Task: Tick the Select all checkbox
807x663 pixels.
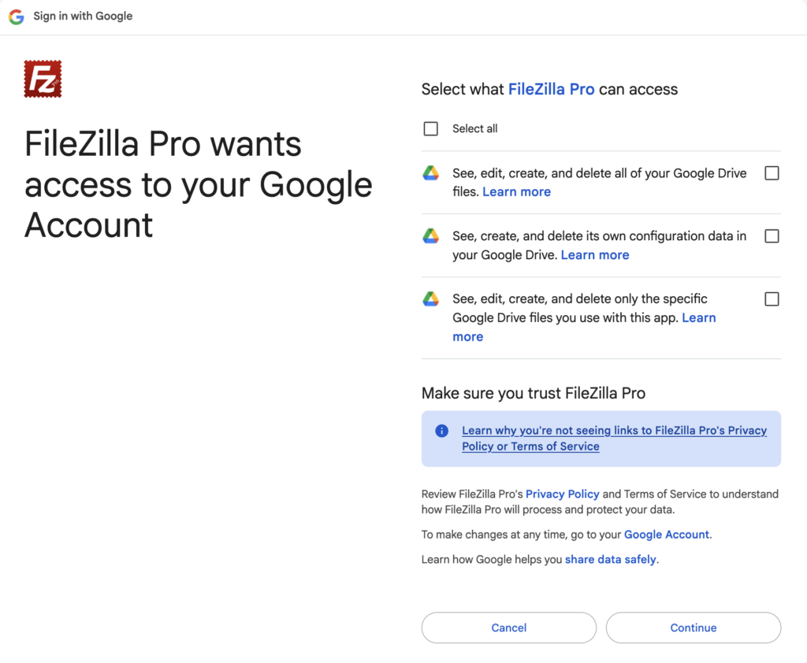Action: coord(431,129)
